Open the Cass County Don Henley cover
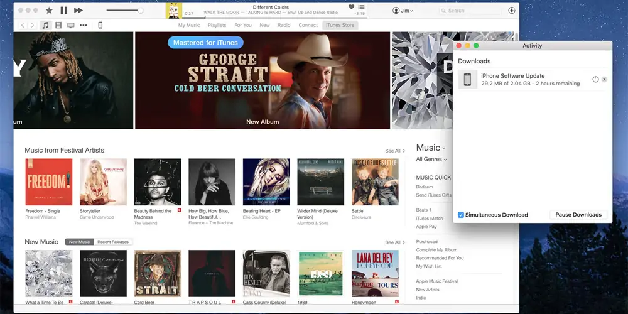Viewport: 628px width, 314px height. [266, 274]
